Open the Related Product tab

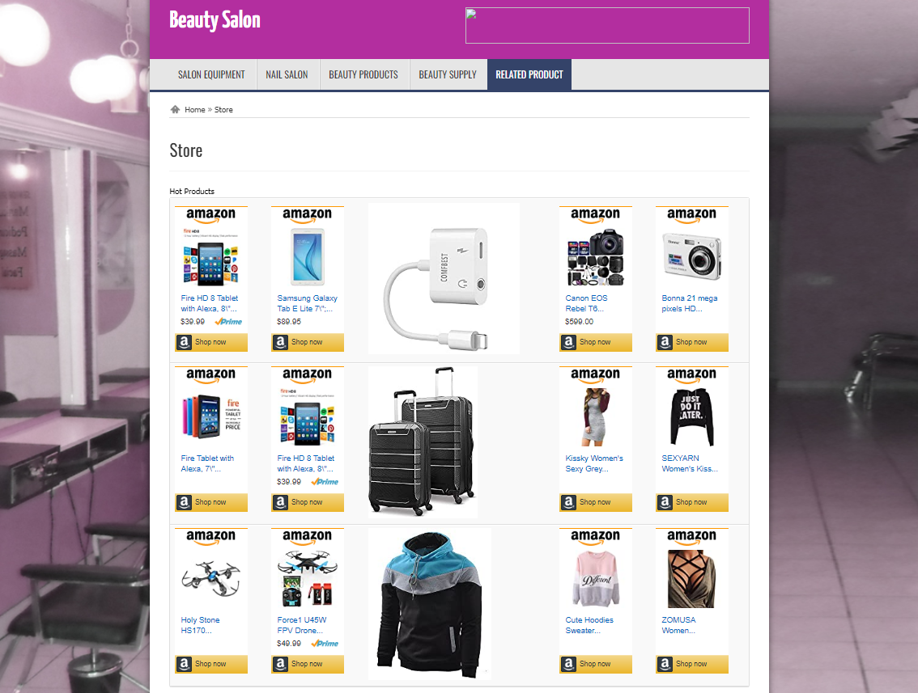pos(529,74)
